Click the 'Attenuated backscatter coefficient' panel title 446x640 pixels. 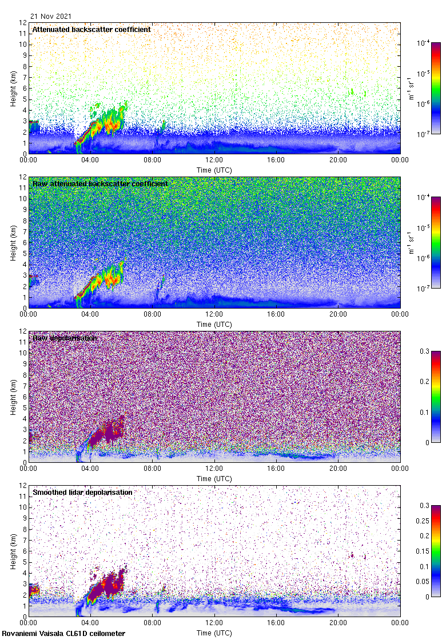pyautogui.click(x=91, y=29)
